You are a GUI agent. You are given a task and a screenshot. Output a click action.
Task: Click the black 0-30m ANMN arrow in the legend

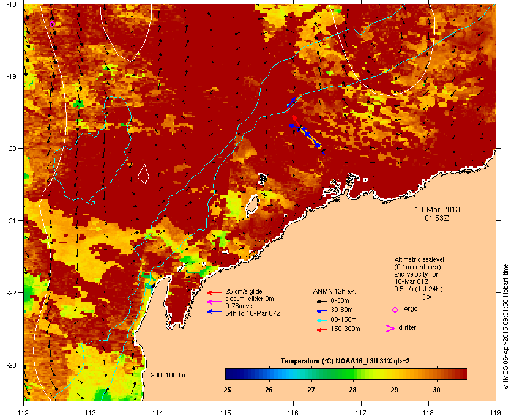[x=322, y=301]
